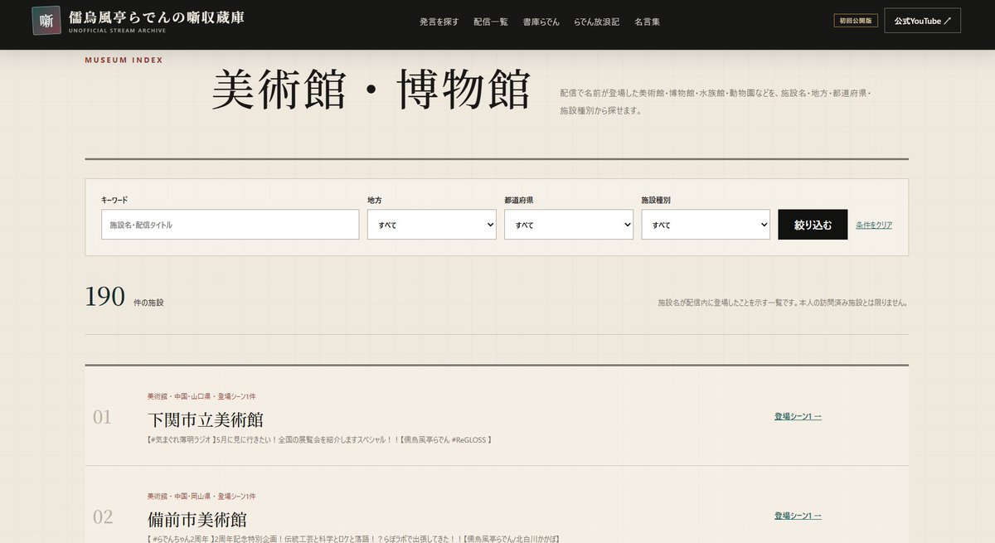This screenshot has height=543, width=995.
Task: Open the site title 儒烏風亭らでんの噺収蔵庫
Action: (x=157, y=17)
